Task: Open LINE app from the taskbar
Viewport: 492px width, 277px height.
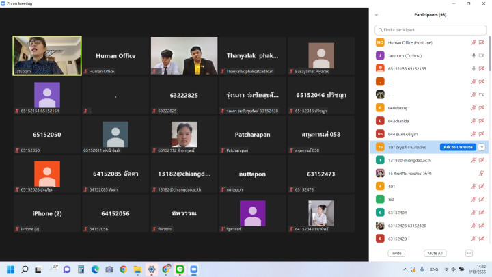Action: tap(180, 269)
